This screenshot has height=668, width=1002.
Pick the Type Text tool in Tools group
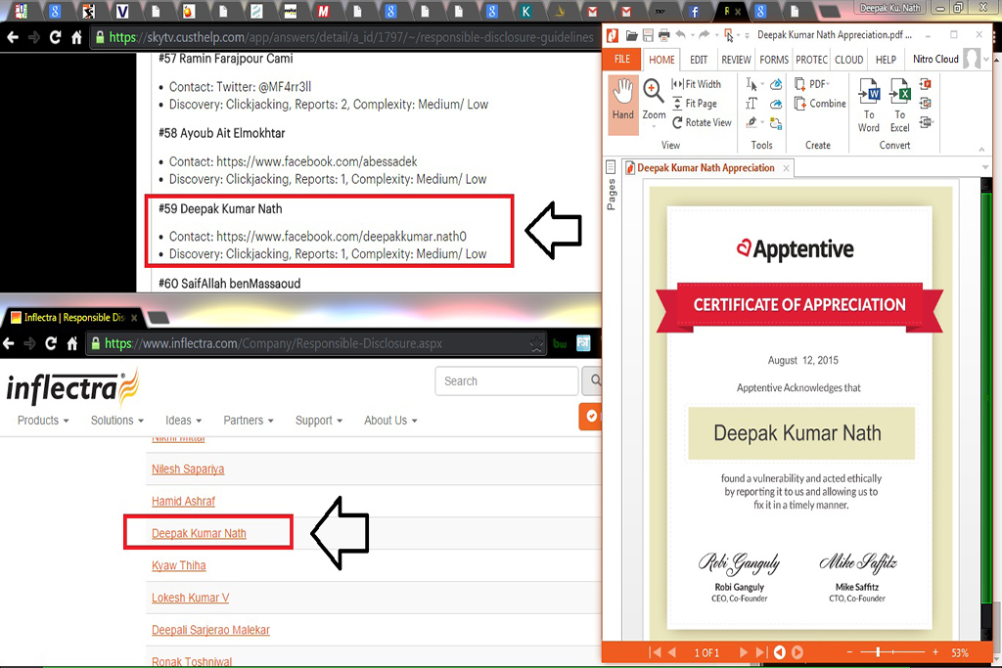click(x=751, y=104)
